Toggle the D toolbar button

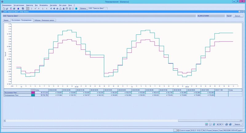pyautogui.click(x=32, y=9)
